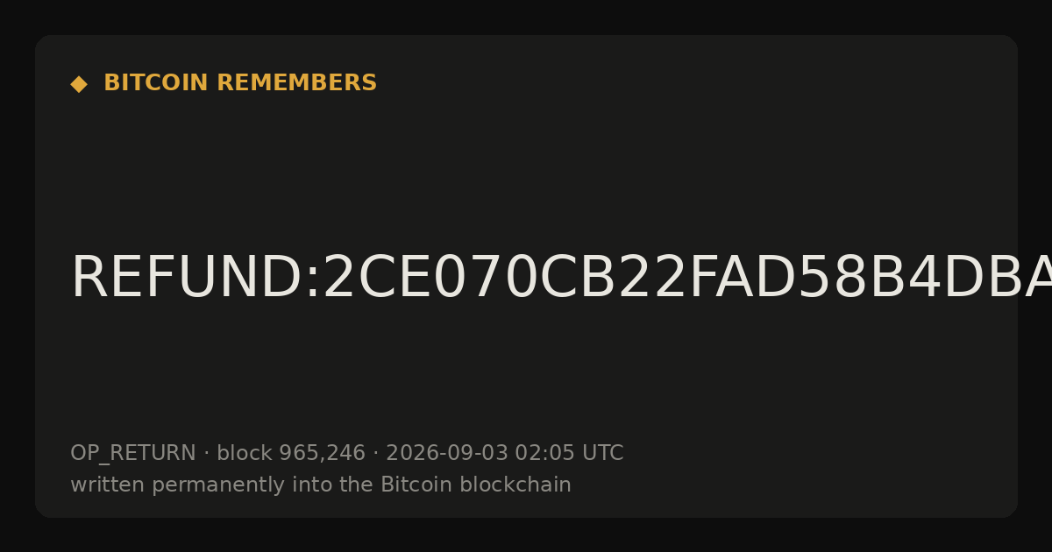
Task: Click the word block in metadata line
Action: (245, 453)
